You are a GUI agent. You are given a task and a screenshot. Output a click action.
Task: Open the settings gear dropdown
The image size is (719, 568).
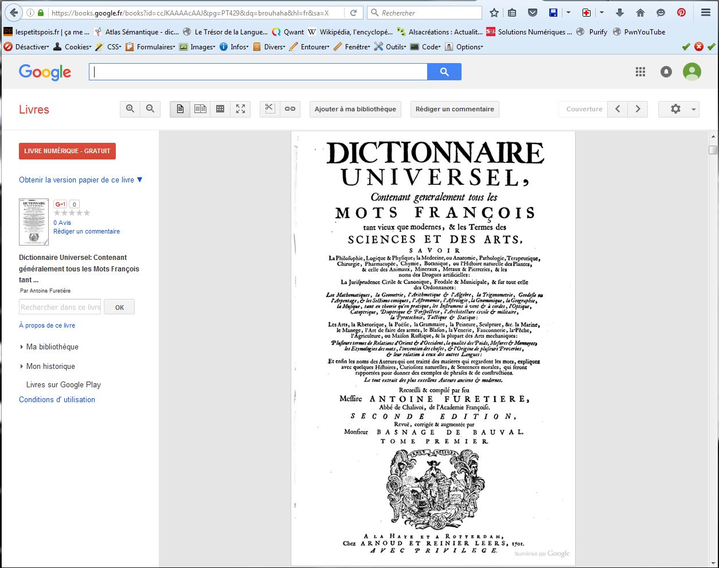coord(678,109)
